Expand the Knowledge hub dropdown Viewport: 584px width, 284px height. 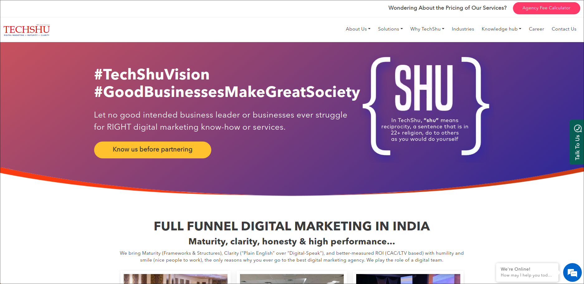[x=501, y=29]
